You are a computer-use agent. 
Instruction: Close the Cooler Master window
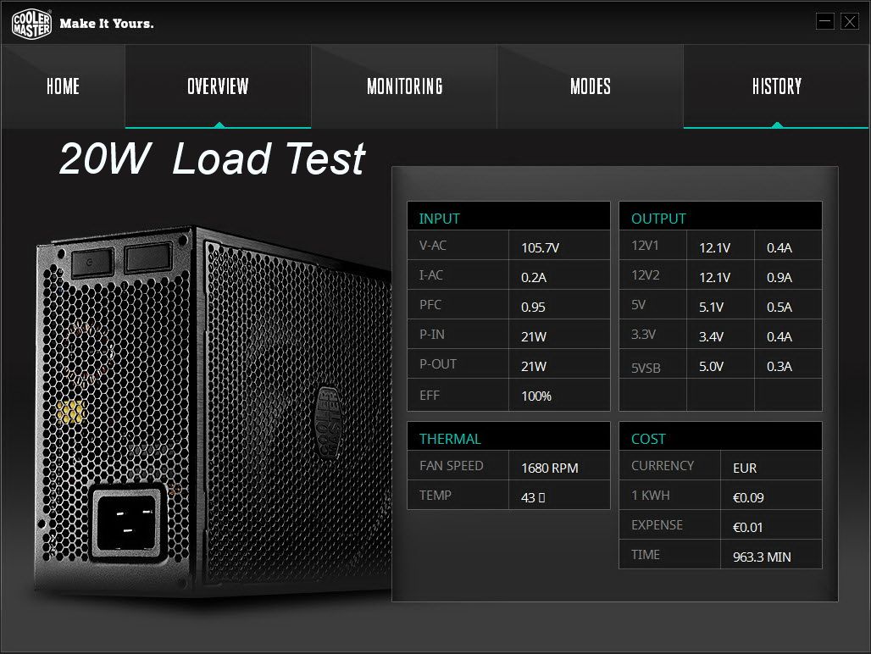click(x=849, y=22)
